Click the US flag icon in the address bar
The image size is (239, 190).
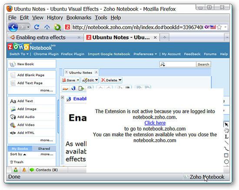(213, 27)
